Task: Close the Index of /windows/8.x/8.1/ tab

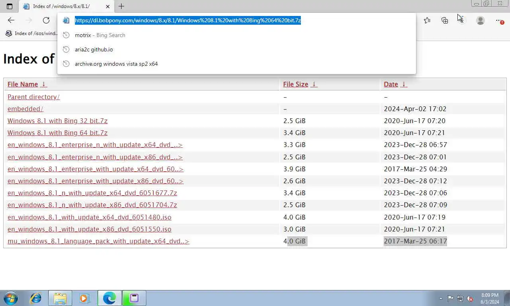Action: pos(108,6)
